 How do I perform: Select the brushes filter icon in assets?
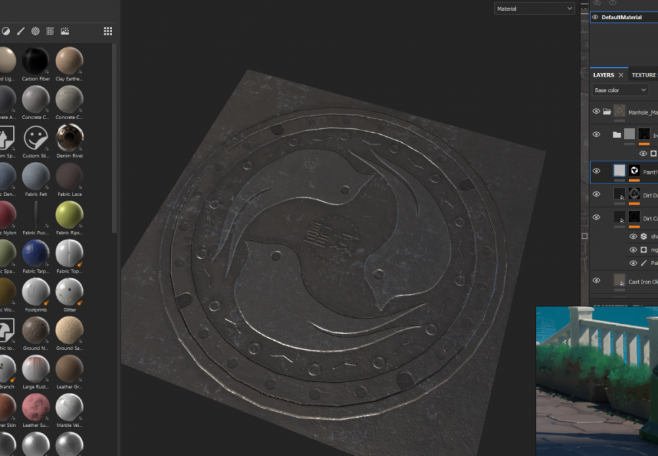pos(20,31)
